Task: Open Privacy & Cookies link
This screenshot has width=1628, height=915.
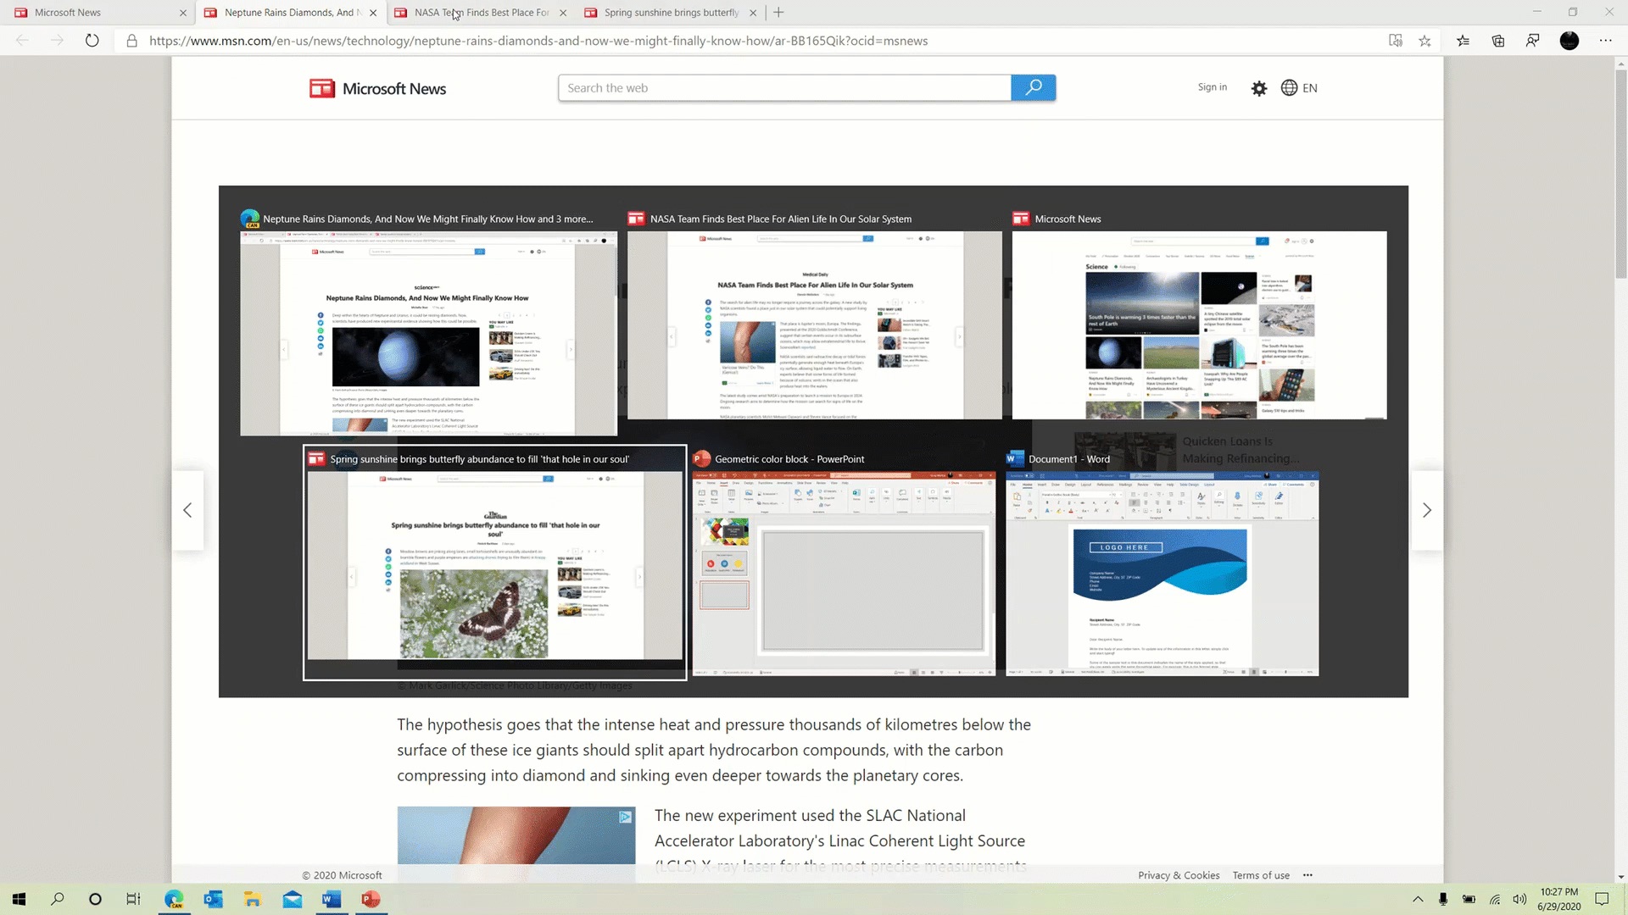Action: [1178, 875]
